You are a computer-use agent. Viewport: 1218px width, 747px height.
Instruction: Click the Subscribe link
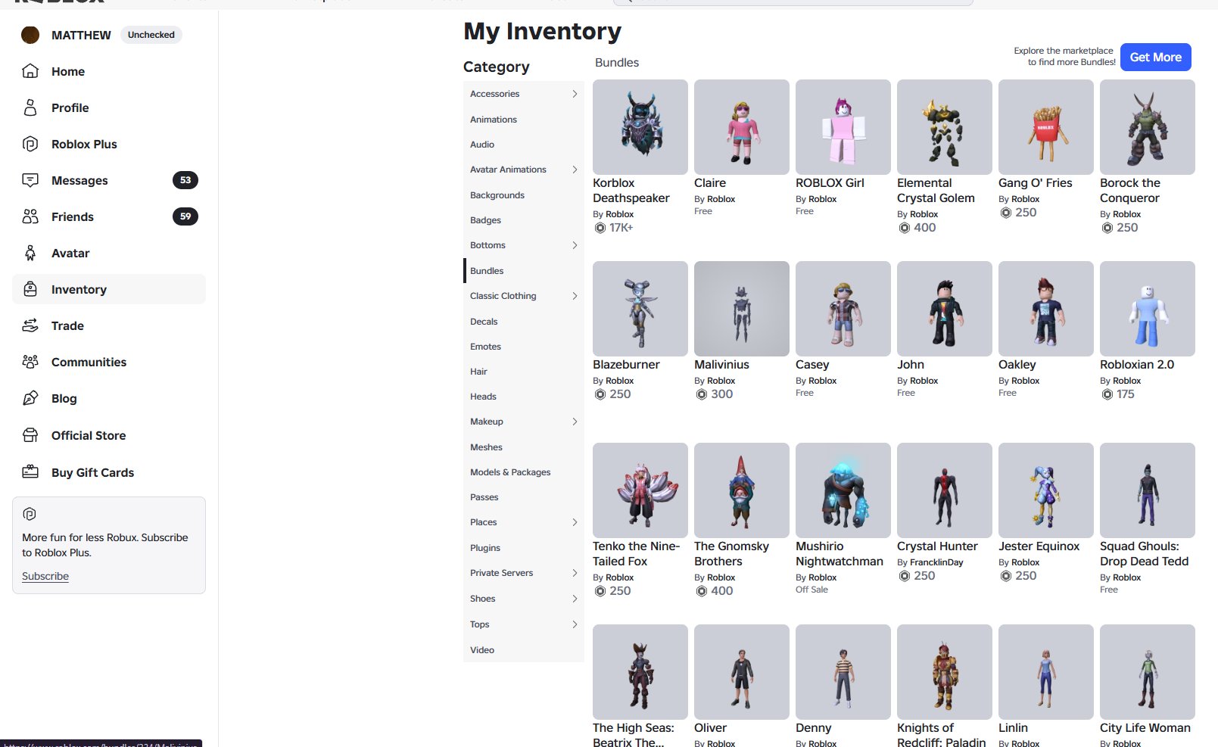click(45, 576)
